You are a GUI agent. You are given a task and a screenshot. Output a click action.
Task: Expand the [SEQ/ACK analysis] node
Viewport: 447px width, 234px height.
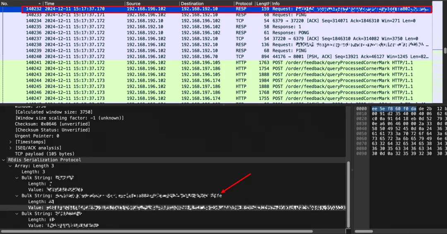point(10,148)
